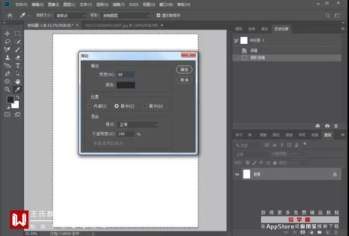Select the Zoom tool in toolbox

(7, 89)
